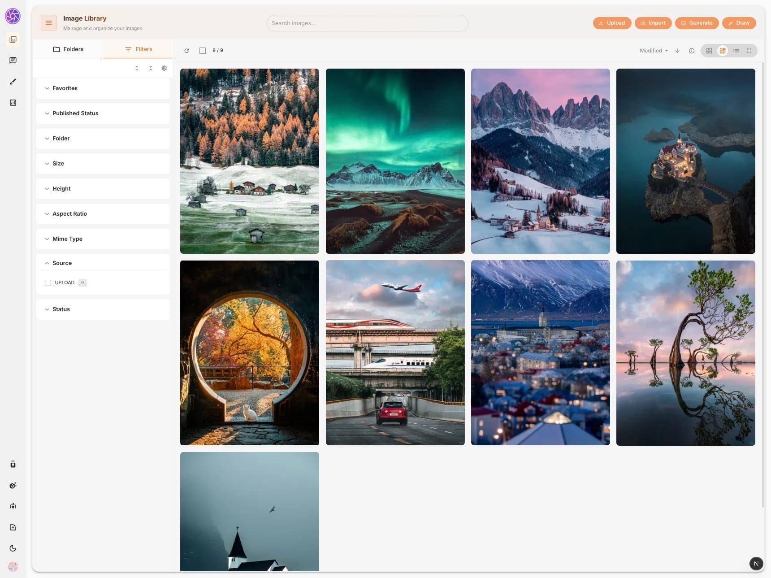This screenshot has height=578, width=771.
Task: Open the foggy church steeple image
Action: 250,512
